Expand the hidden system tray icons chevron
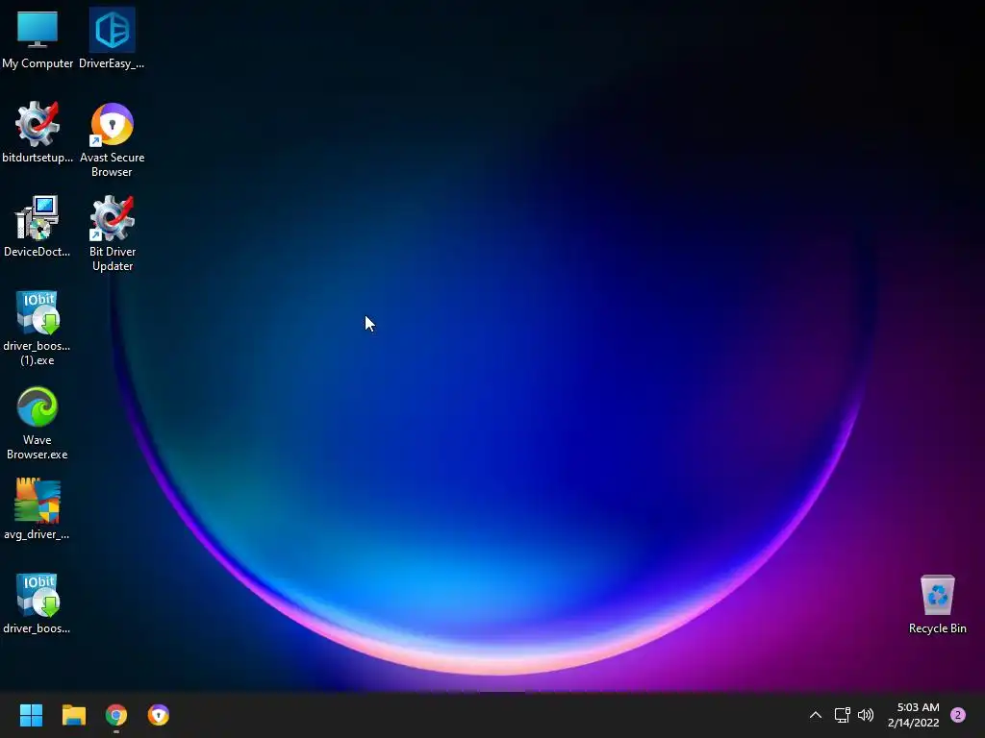 pyautogui.click(x=816, y=715)
